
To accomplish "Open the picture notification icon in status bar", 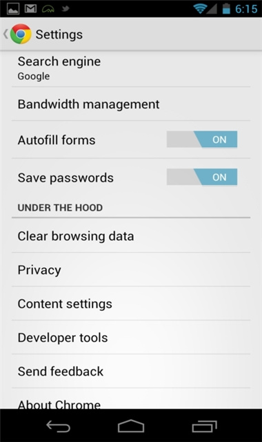I will click(x=12, y=9).
